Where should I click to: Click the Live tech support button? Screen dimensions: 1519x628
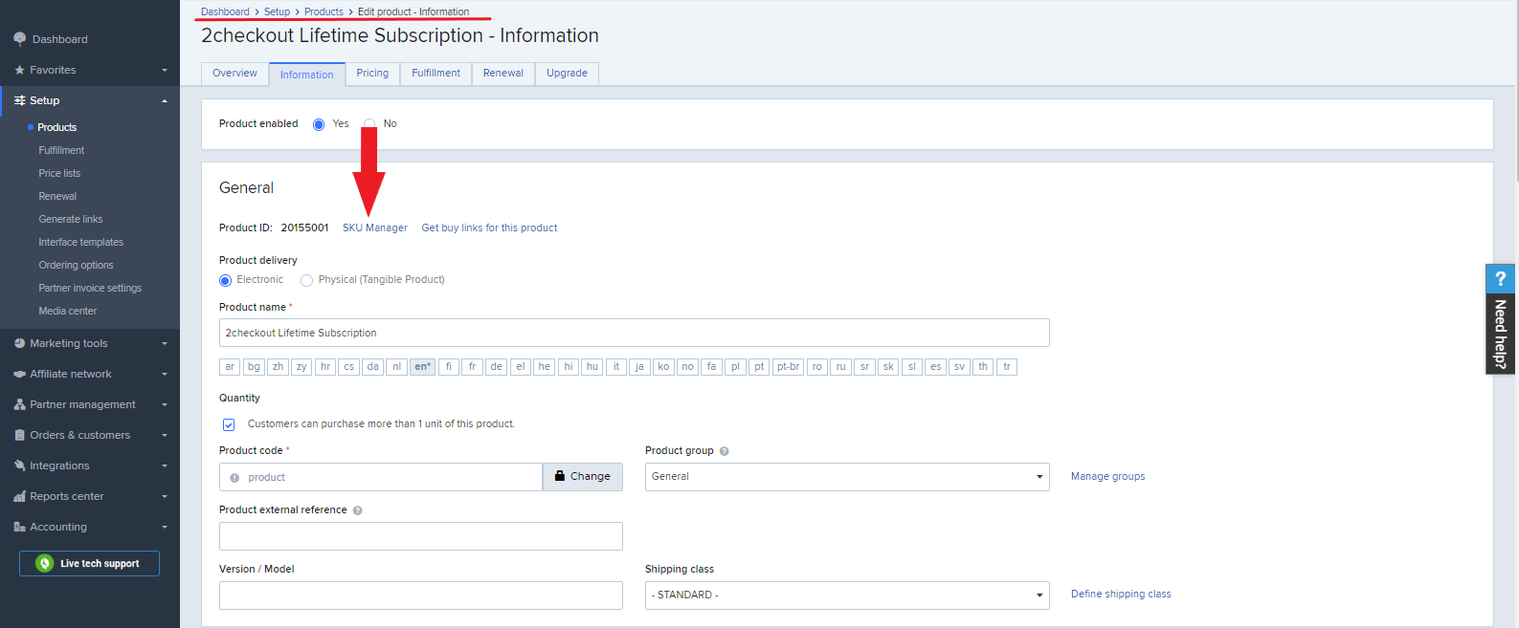pyautogui.click(x=89, y=564)
